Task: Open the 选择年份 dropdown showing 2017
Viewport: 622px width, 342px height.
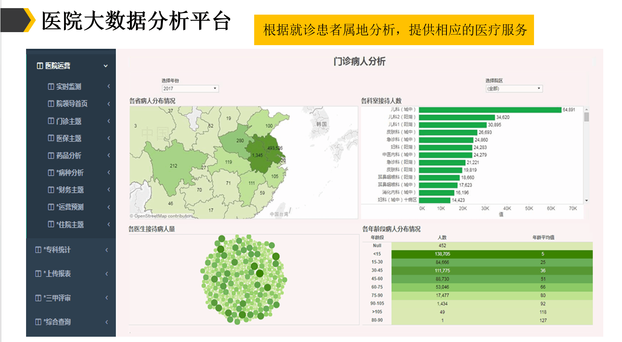Action: click(x=190, y=89)
